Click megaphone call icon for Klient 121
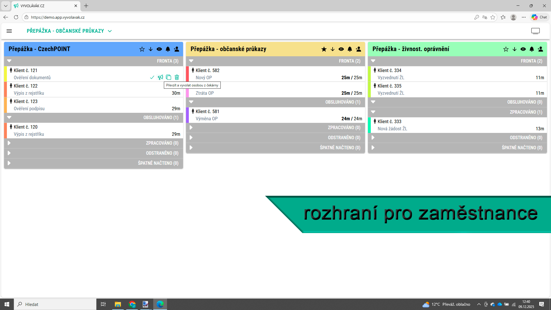Viewport: 551px width, 310px height. click(160, 77)
